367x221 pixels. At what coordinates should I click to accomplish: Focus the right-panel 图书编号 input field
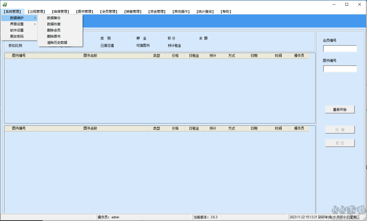pyautogui.click(x=340, y=69)
